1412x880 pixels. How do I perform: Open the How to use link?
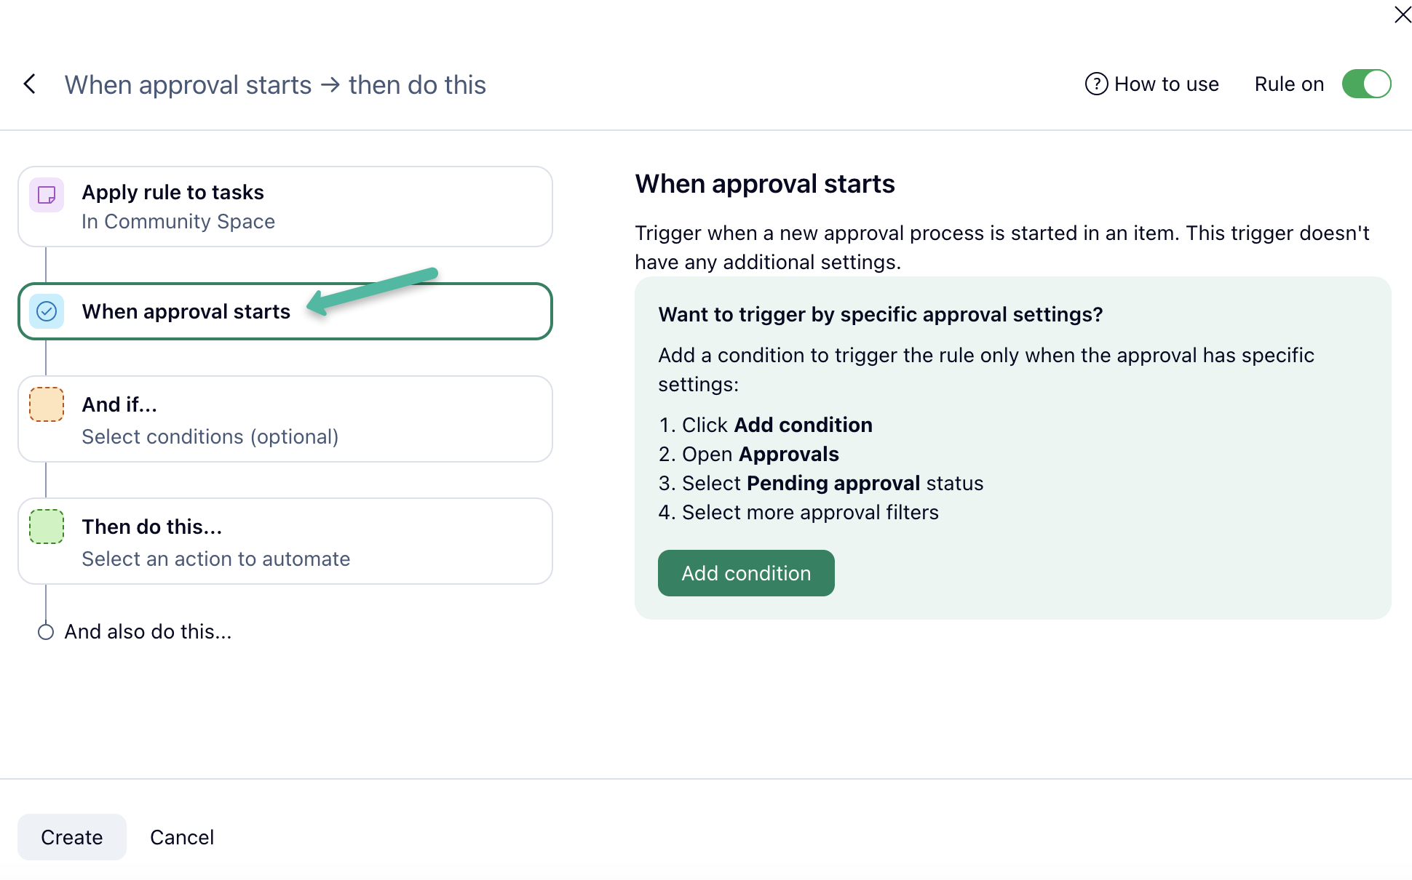pyautogui.click(x=1166, y=84)
